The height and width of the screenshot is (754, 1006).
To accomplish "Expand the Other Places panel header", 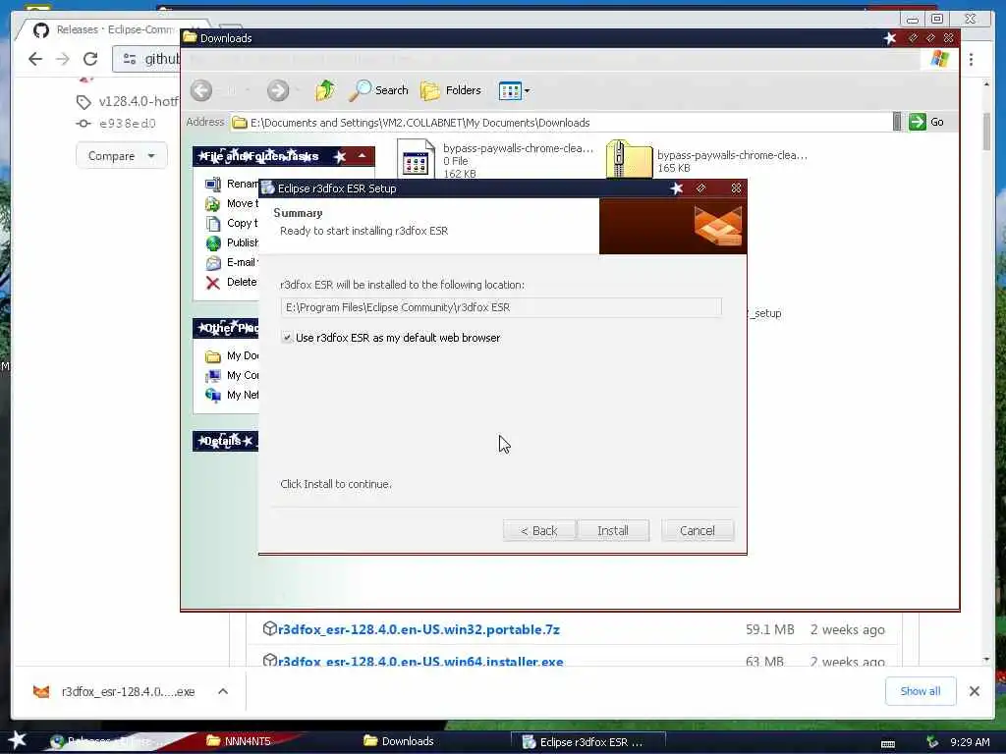I will [x=226, y=328].
